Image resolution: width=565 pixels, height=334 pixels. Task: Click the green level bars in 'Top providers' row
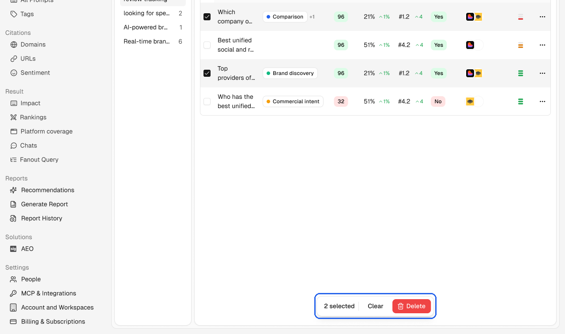coord(520,73)
